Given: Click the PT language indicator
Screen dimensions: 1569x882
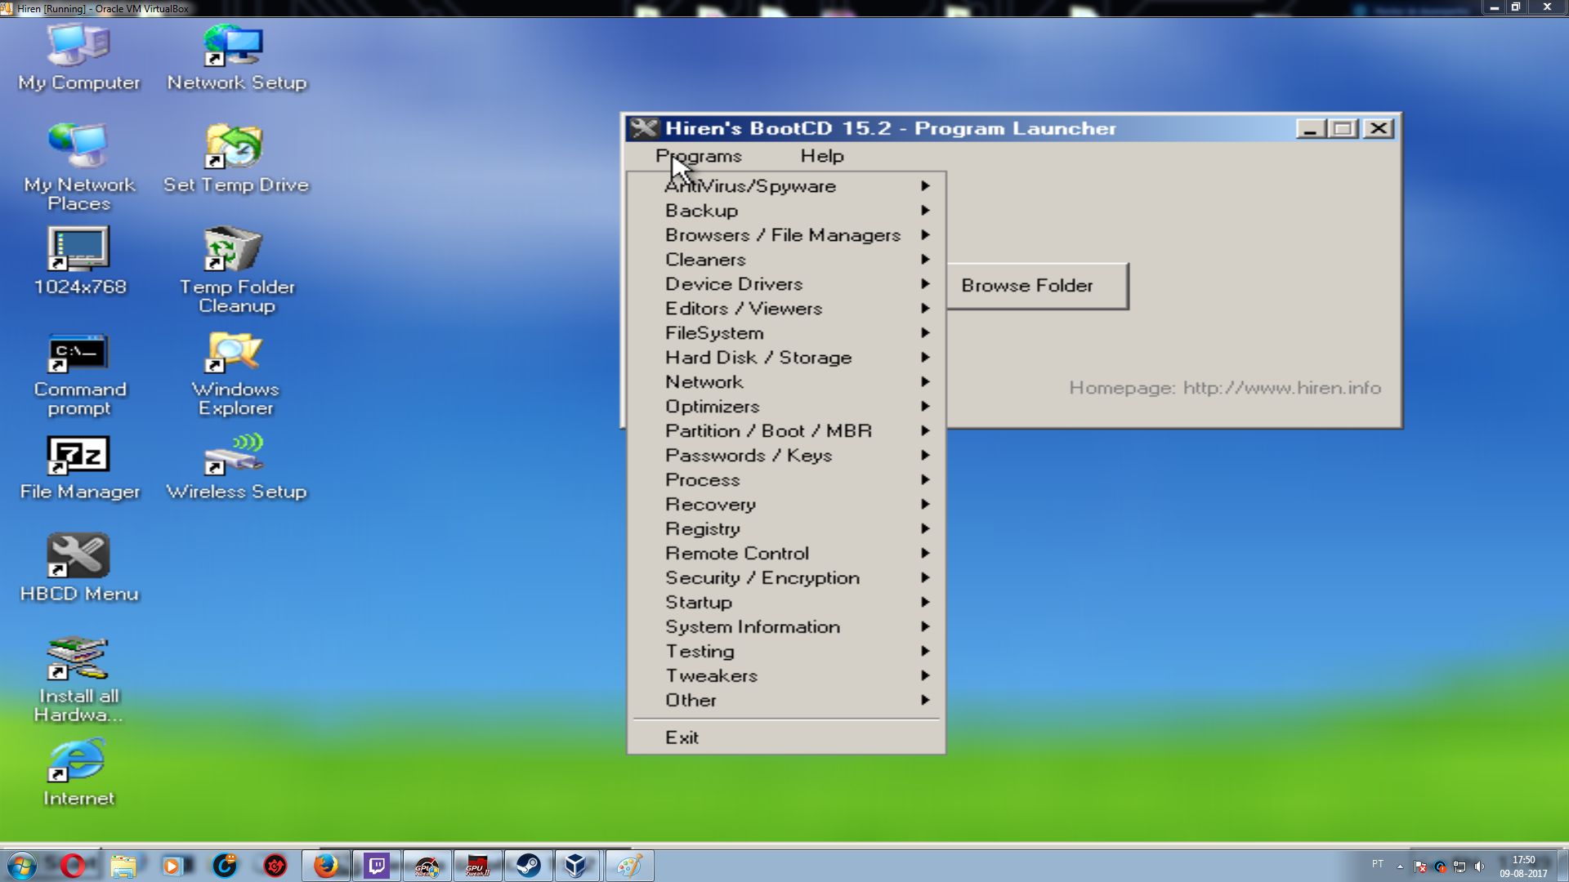Looking at the screenshot, I should (x=1378, y=864).
